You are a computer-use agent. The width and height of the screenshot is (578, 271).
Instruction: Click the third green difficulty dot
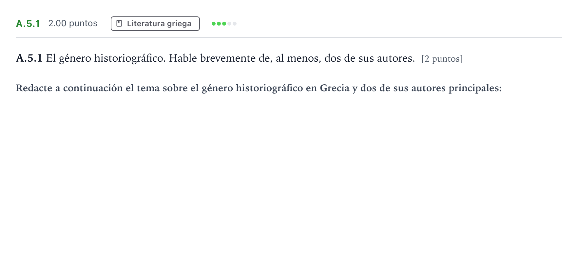click(x=224, y=24)
